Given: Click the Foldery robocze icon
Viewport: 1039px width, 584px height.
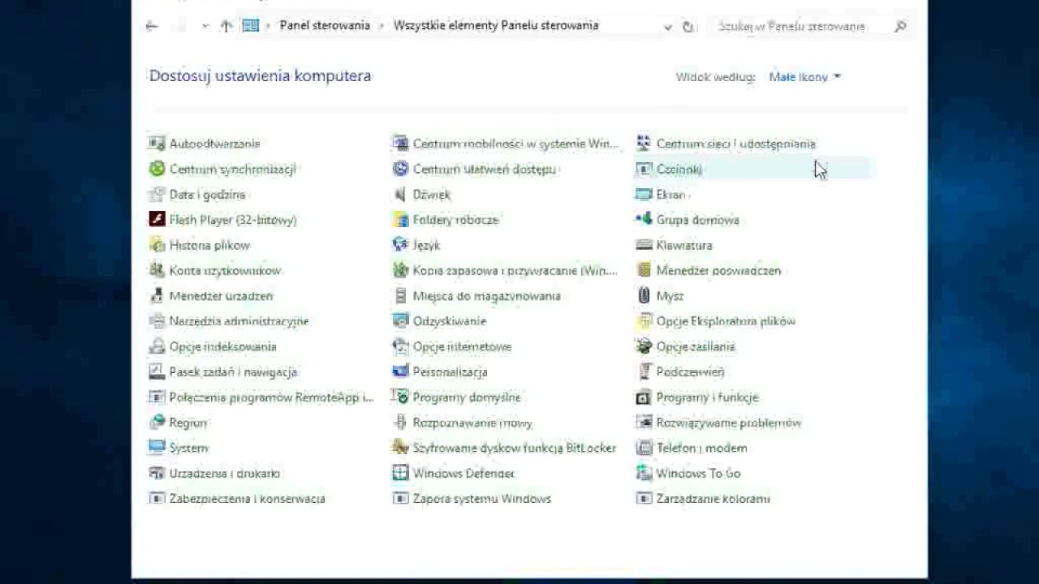Looking at the screenshot, I should 400,220.
